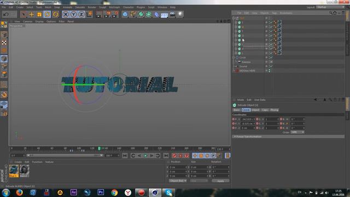The height and width of the screenshot is (197, 350).
Task: Toggle Position keyframe recording button
Action: (x=195, y=155)
